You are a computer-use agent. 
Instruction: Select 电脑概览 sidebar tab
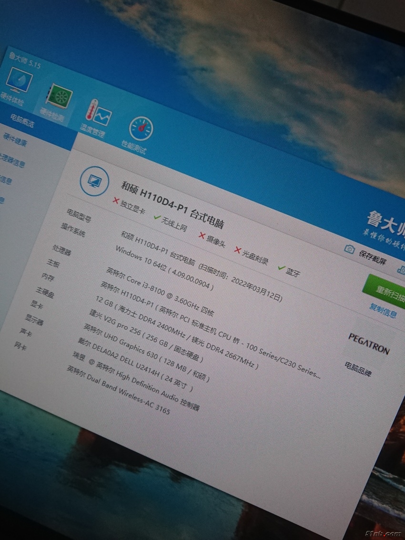22,121
